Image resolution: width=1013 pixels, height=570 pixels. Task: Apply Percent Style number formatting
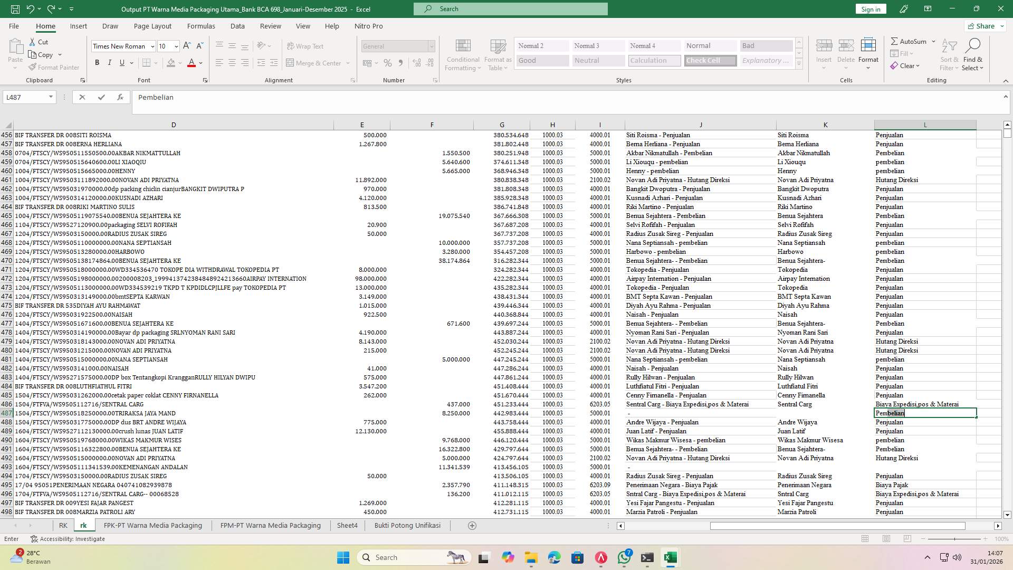coord(388,63)
